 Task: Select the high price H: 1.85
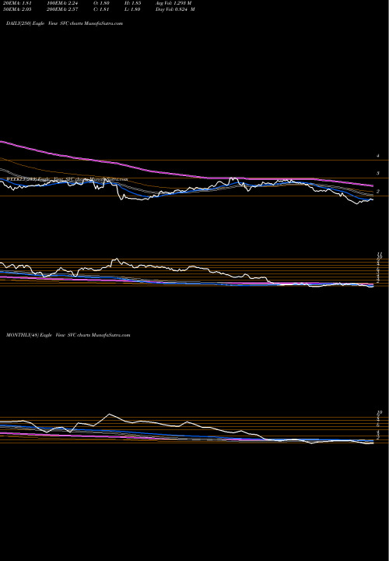tap(133, 3)
